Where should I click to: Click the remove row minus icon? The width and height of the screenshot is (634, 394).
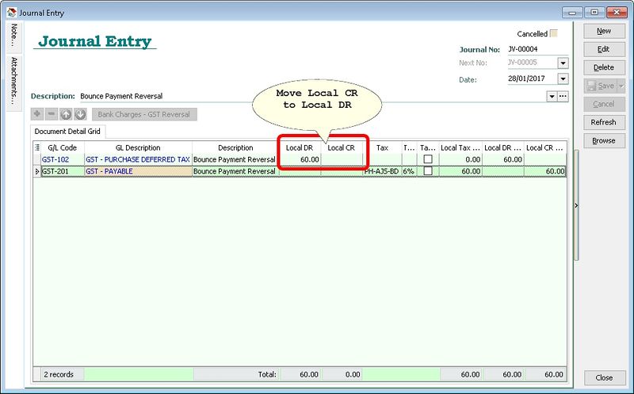click(x=52, y=114)
